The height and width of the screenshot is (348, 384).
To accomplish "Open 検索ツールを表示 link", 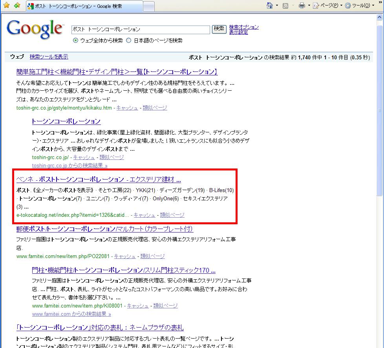I will tap(49, 57).
